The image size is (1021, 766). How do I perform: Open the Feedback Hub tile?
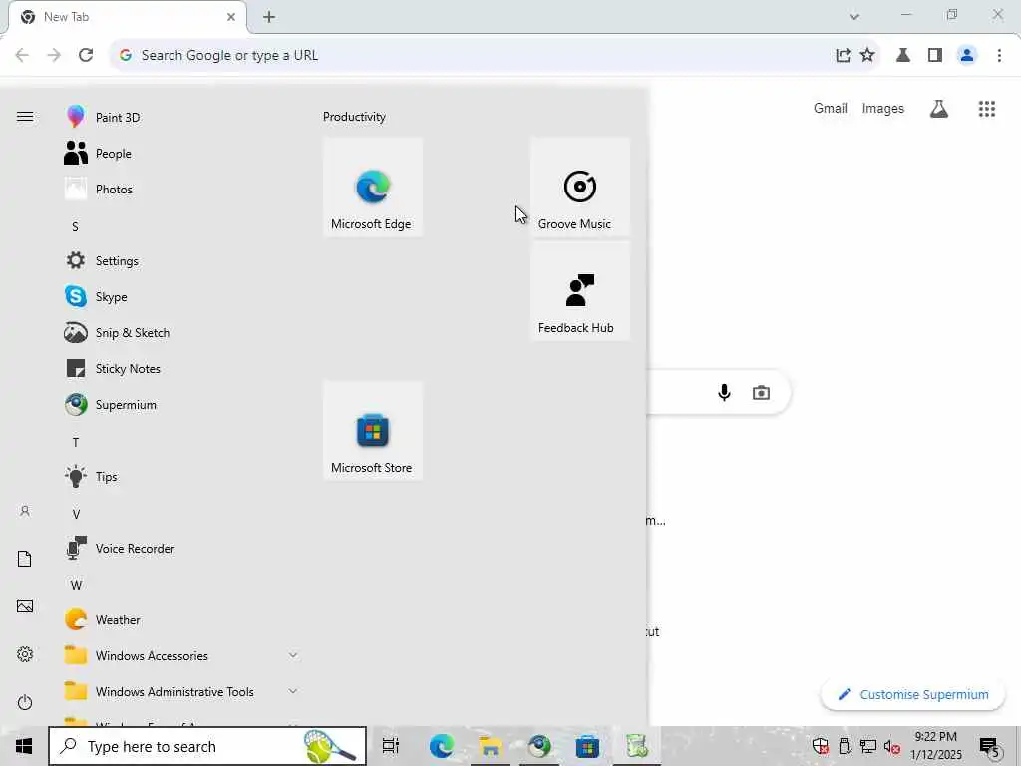[580, 291]
